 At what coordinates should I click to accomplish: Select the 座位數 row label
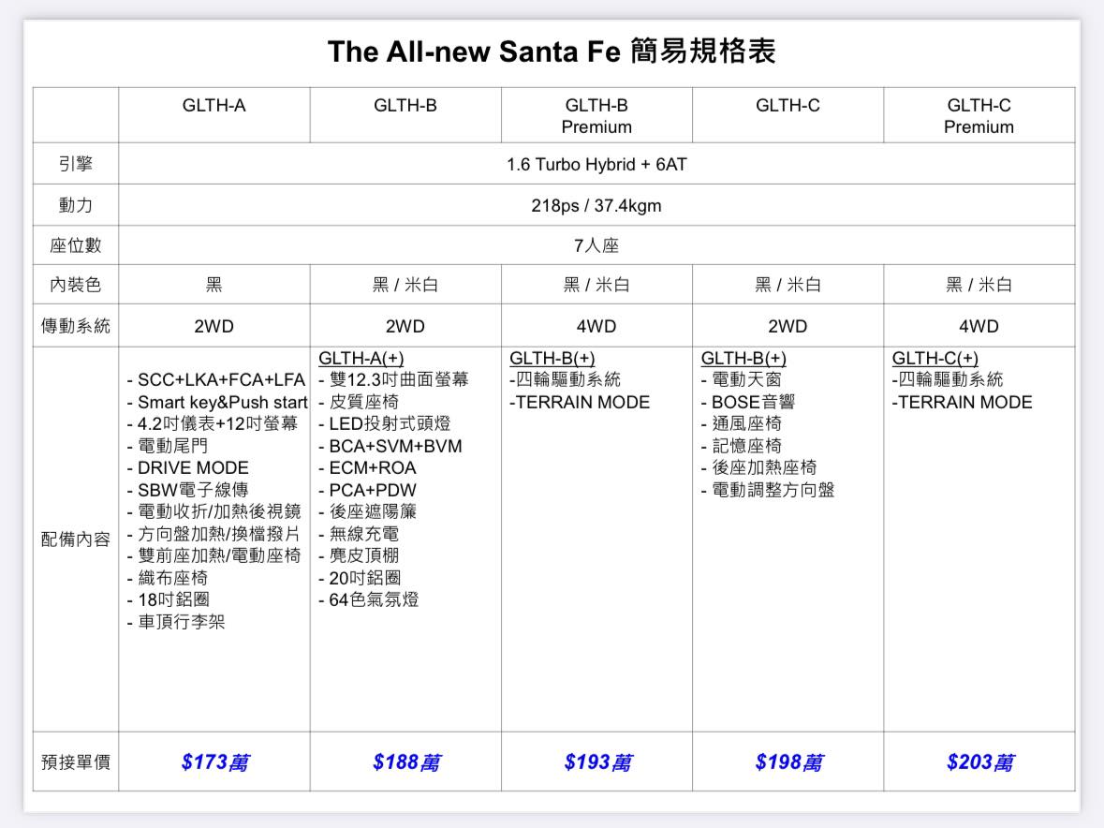(75, 245)
